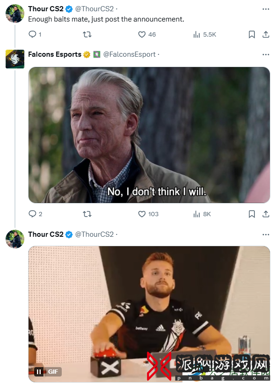Like the Falcons Esports tweet with 103 likes
The height and width of the screenshot is (384, 276).
[148, 214]
